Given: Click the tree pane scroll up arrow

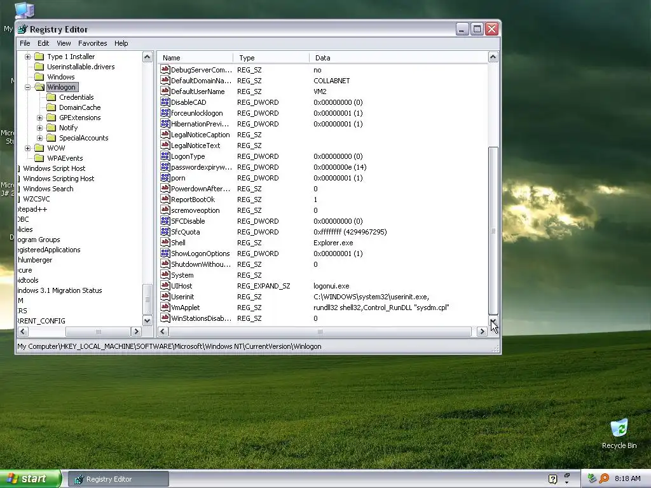Looking at the screenshot, I should 147,57.
